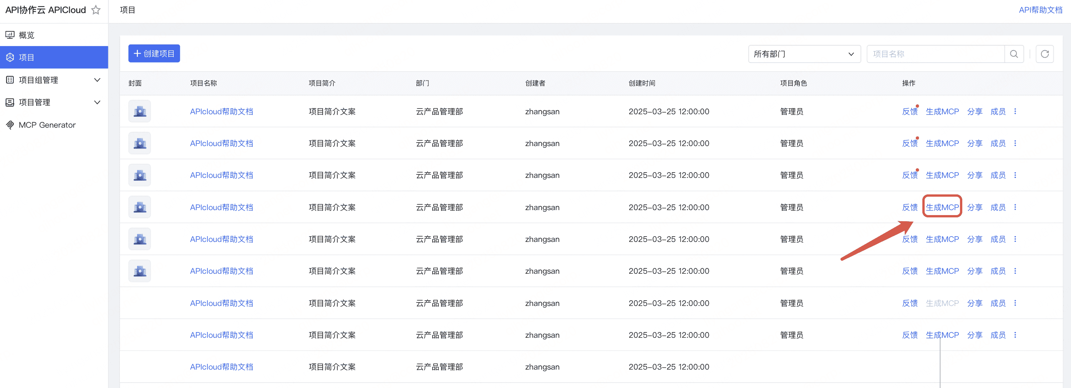The image size is (1071, 388).
Task: Click 反馈 with red dot in the third row
Action: (909, 175)
